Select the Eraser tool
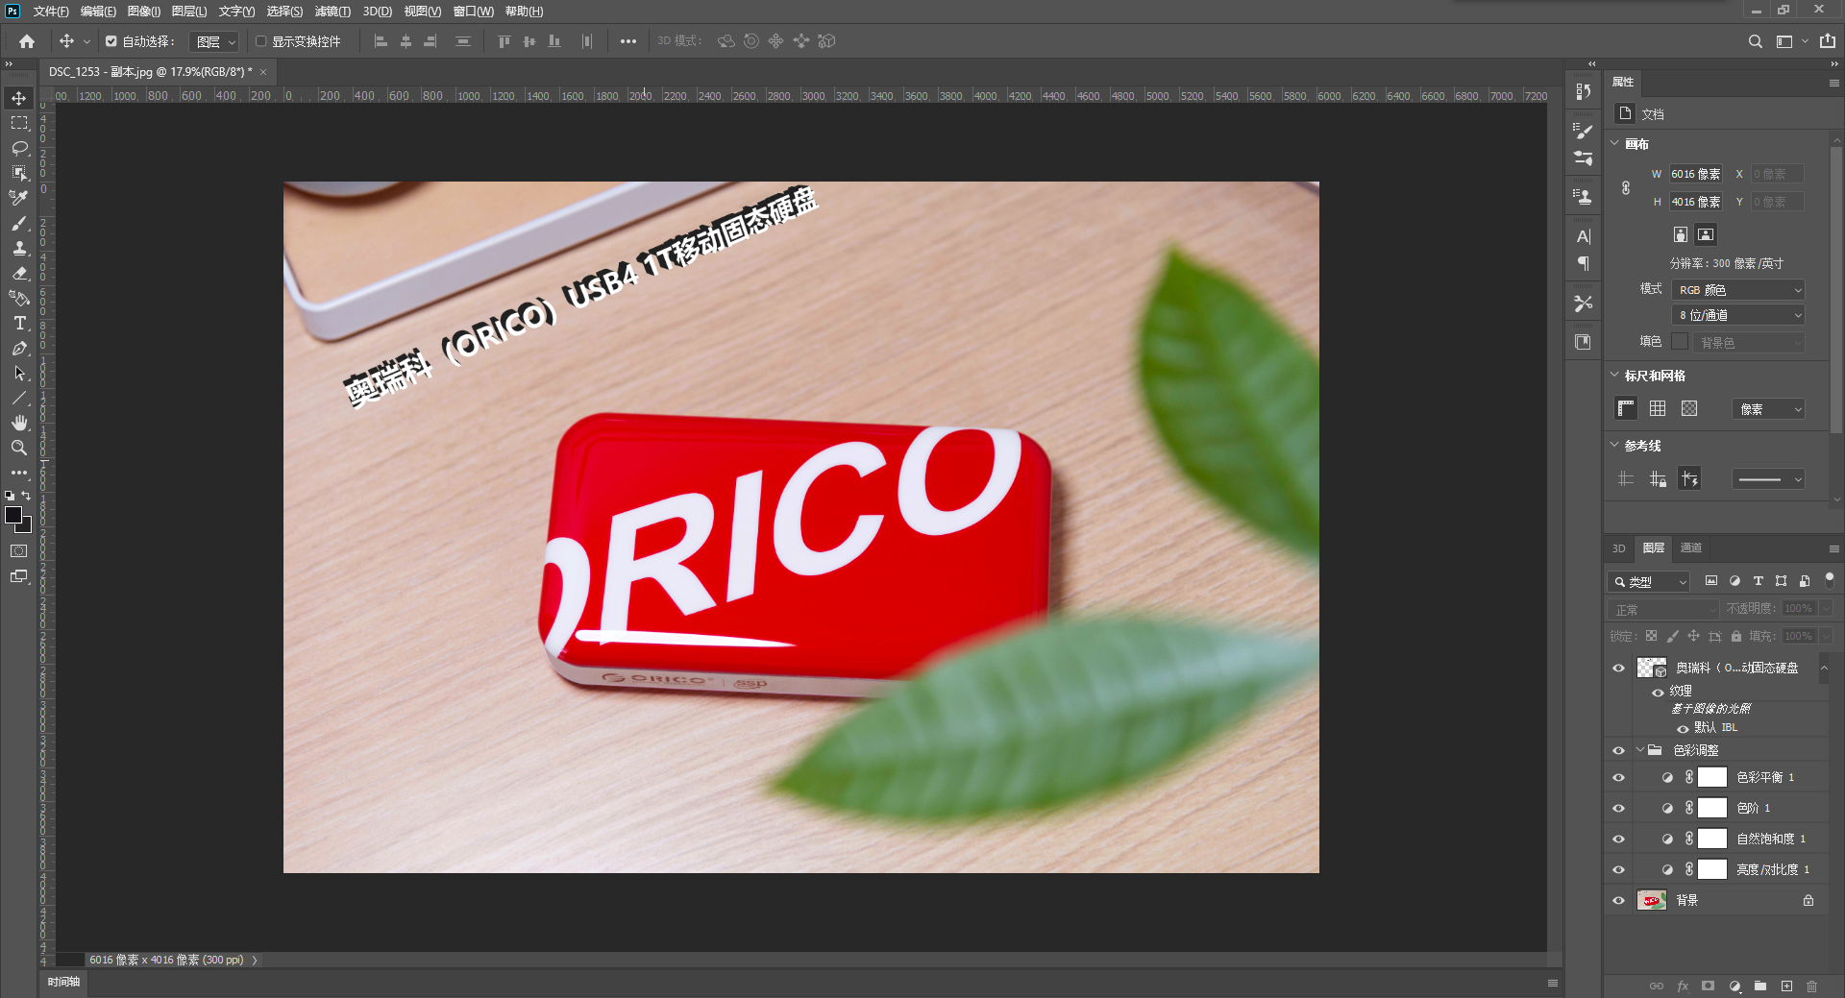Screen dimensions: 1845x998 (x=19, y=273)
